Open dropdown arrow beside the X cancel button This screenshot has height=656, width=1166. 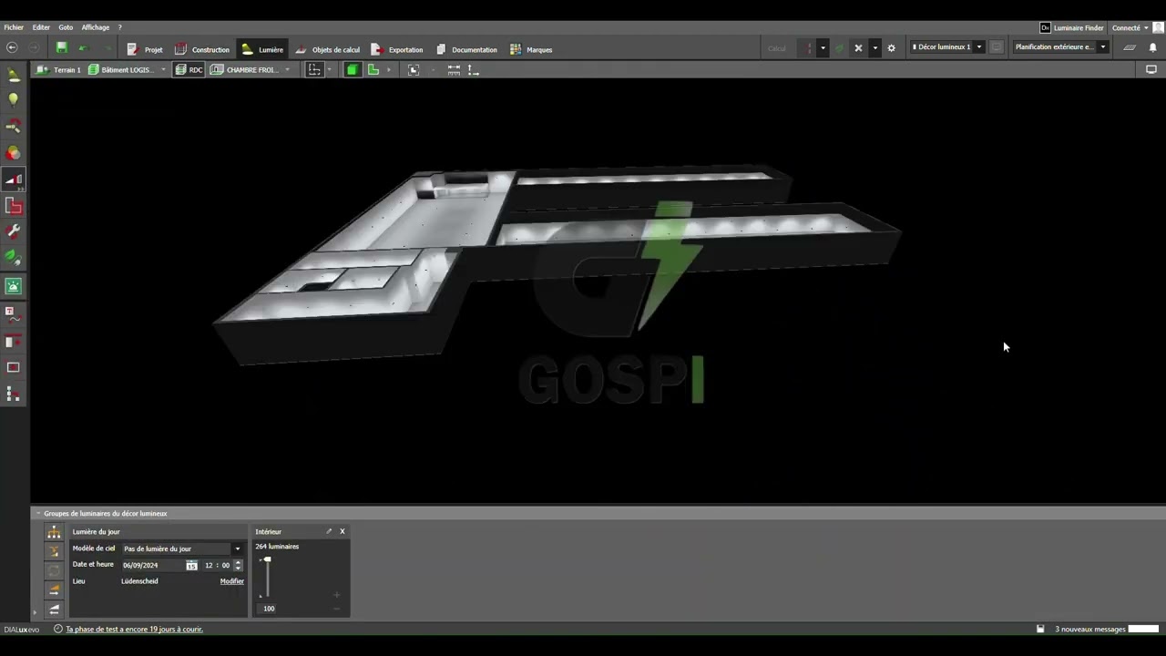(x=874, y=48)
